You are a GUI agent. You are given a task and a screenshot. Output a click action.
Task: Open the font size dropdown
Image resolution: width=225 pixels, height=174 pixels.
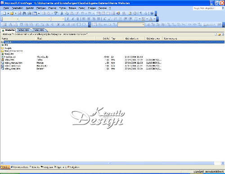tap(63, 19)
